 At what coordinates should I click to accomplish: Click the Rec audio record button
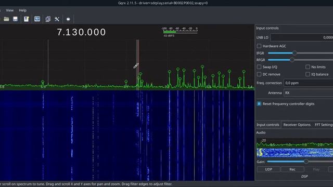292,169
